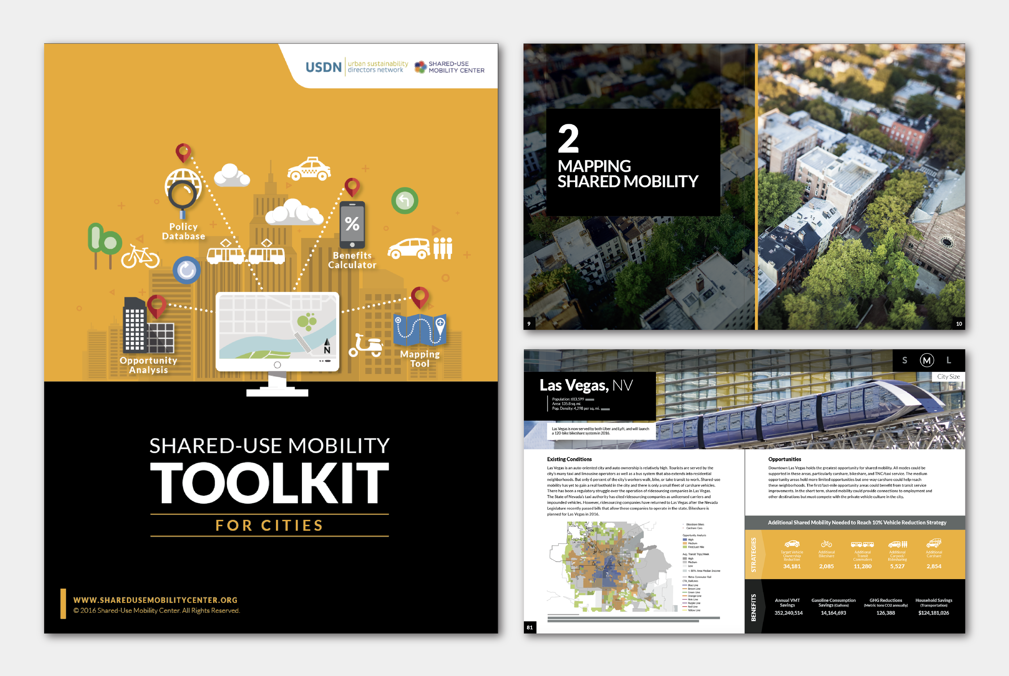Click page number 81
This screenshot has height=676, width=1009.
(x=530, y=627)
